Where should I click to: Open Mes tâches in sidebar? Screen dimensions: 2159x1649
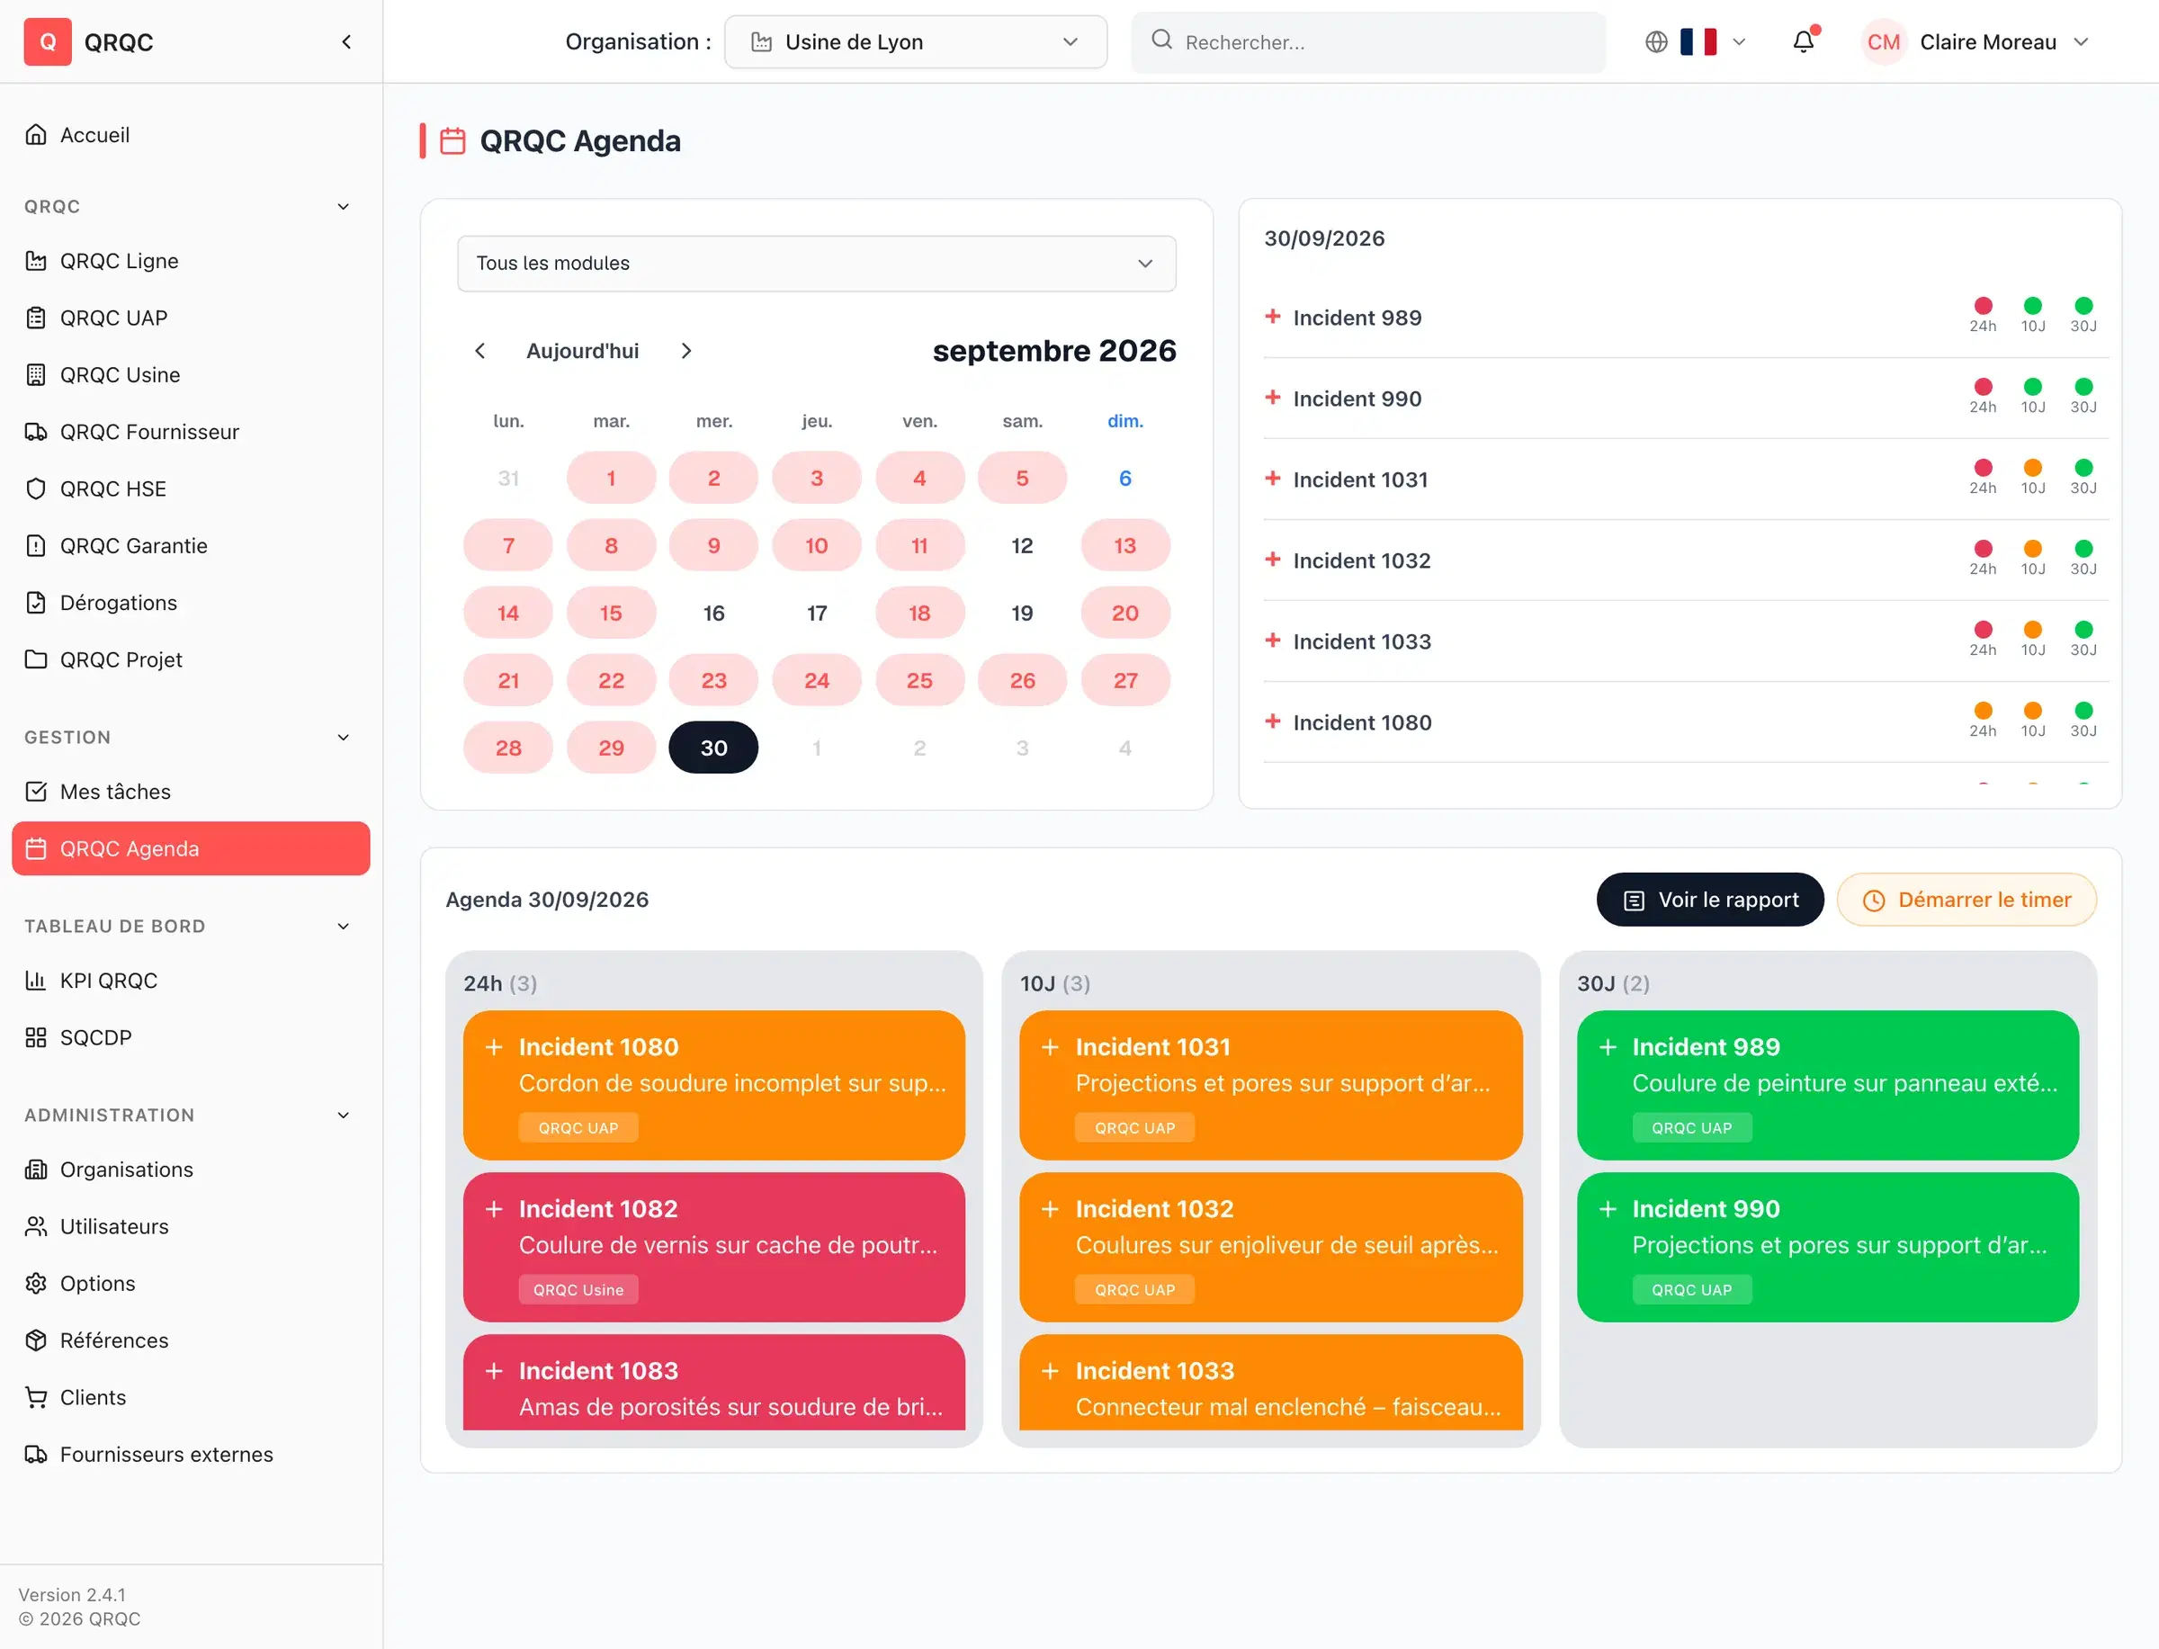[x=191, y=791]
